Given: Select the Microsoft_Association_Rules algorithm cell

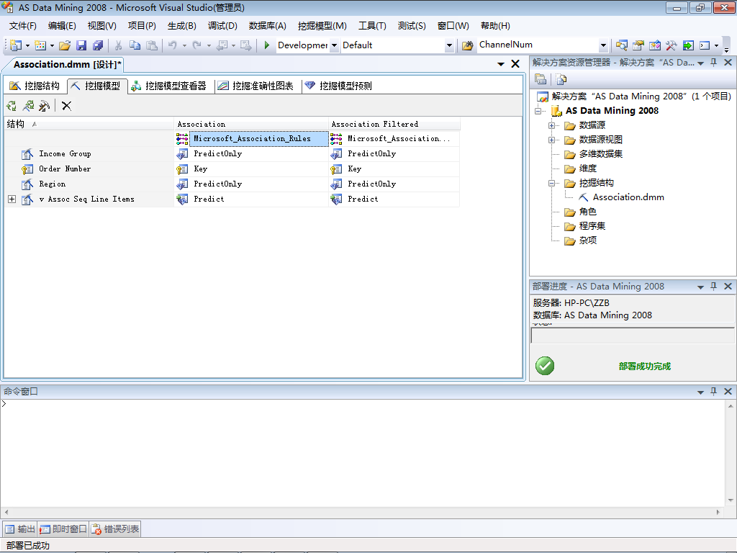Looking at the screenshot, I should pos(258,139).
